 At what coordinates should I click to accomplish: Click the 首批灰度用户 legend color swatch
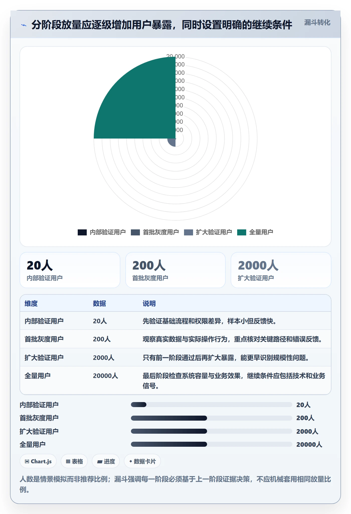point(135,232)
